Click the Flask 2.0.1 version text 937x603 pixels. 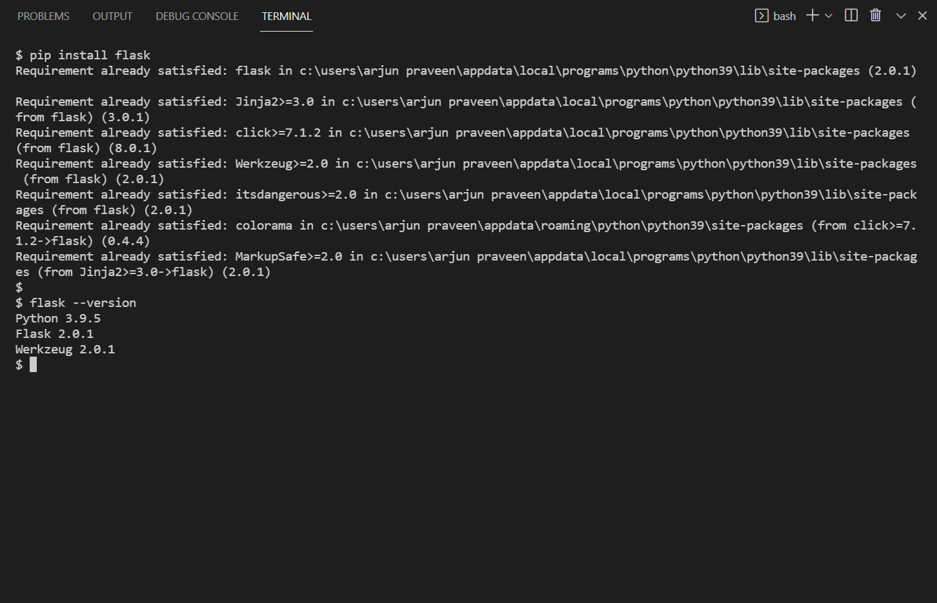(x=54, y=333)
